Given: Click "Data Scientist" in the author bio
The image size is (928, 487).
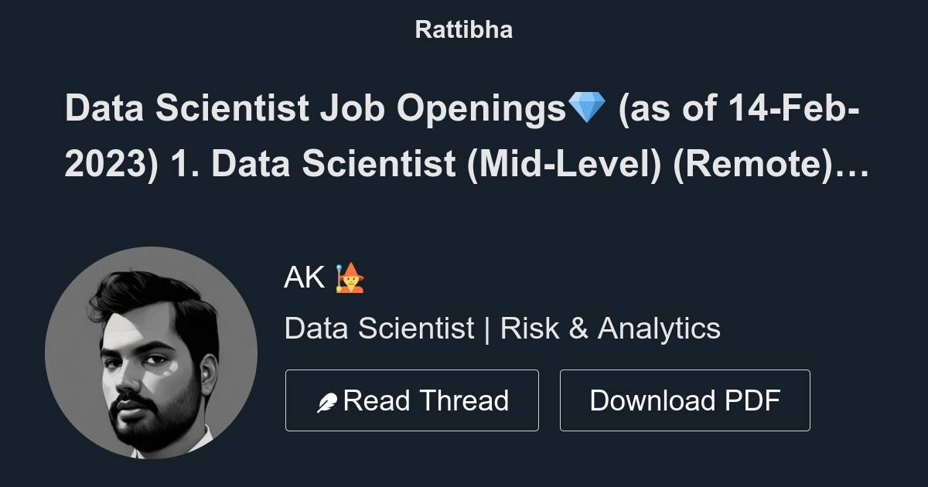Looking at the screenshot, I should point(379,328).
